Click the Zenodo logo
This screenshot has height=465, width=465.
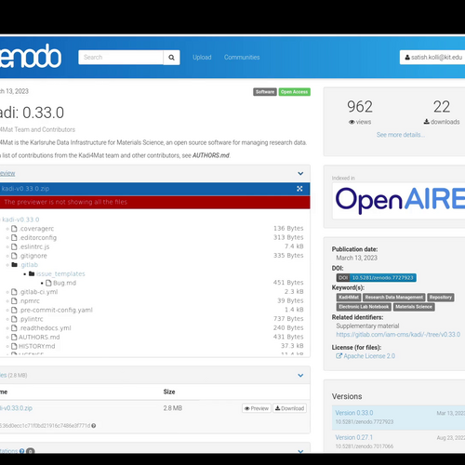coord(31,56)
